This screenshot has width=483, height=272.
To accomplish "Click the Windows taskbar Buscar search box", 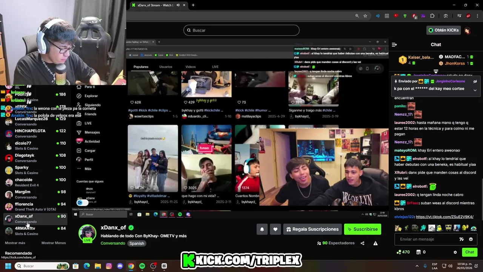I will (42, 266).
